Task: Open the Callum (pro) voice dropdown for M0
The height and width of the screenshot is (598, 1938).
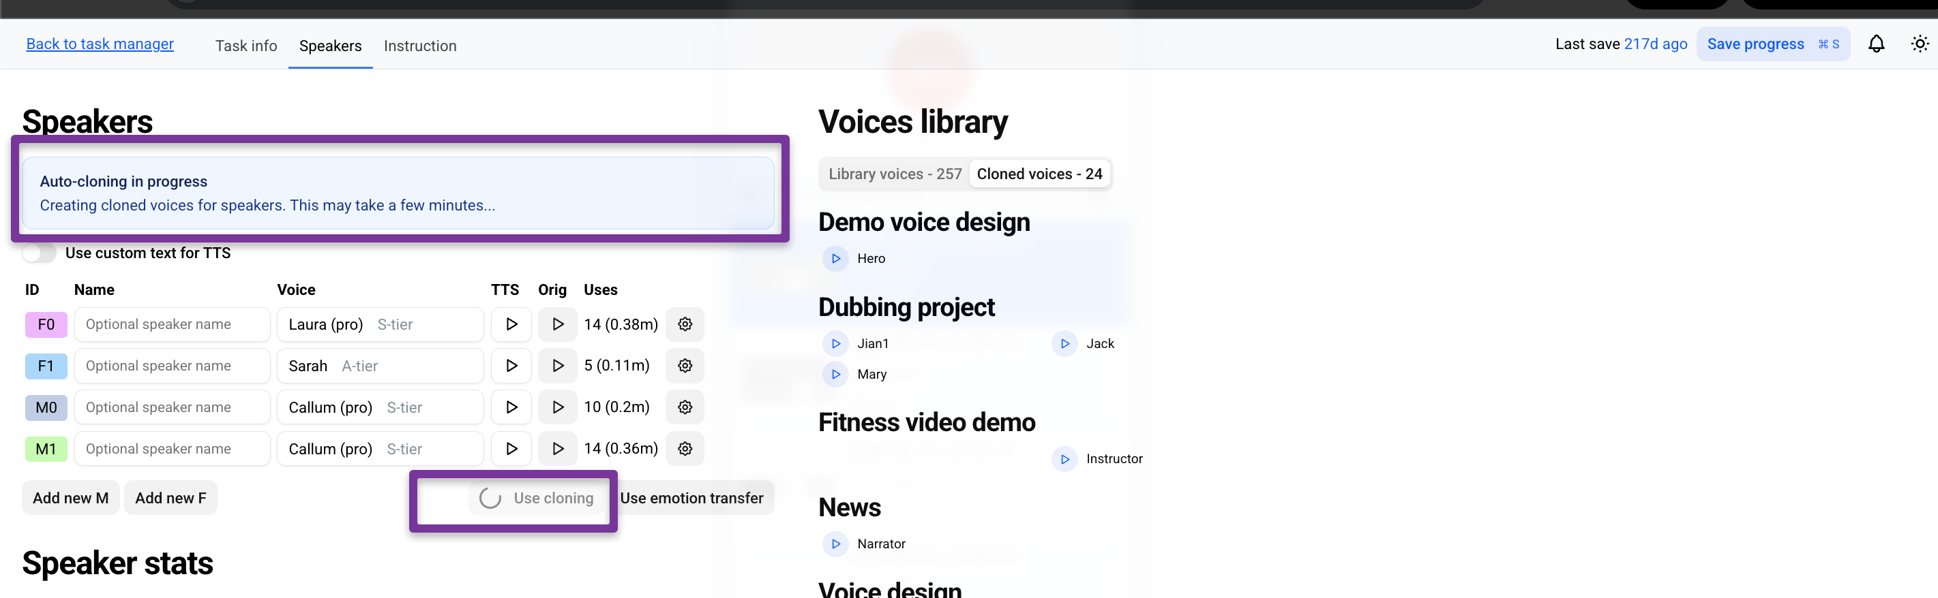Action: coord(380,407)
